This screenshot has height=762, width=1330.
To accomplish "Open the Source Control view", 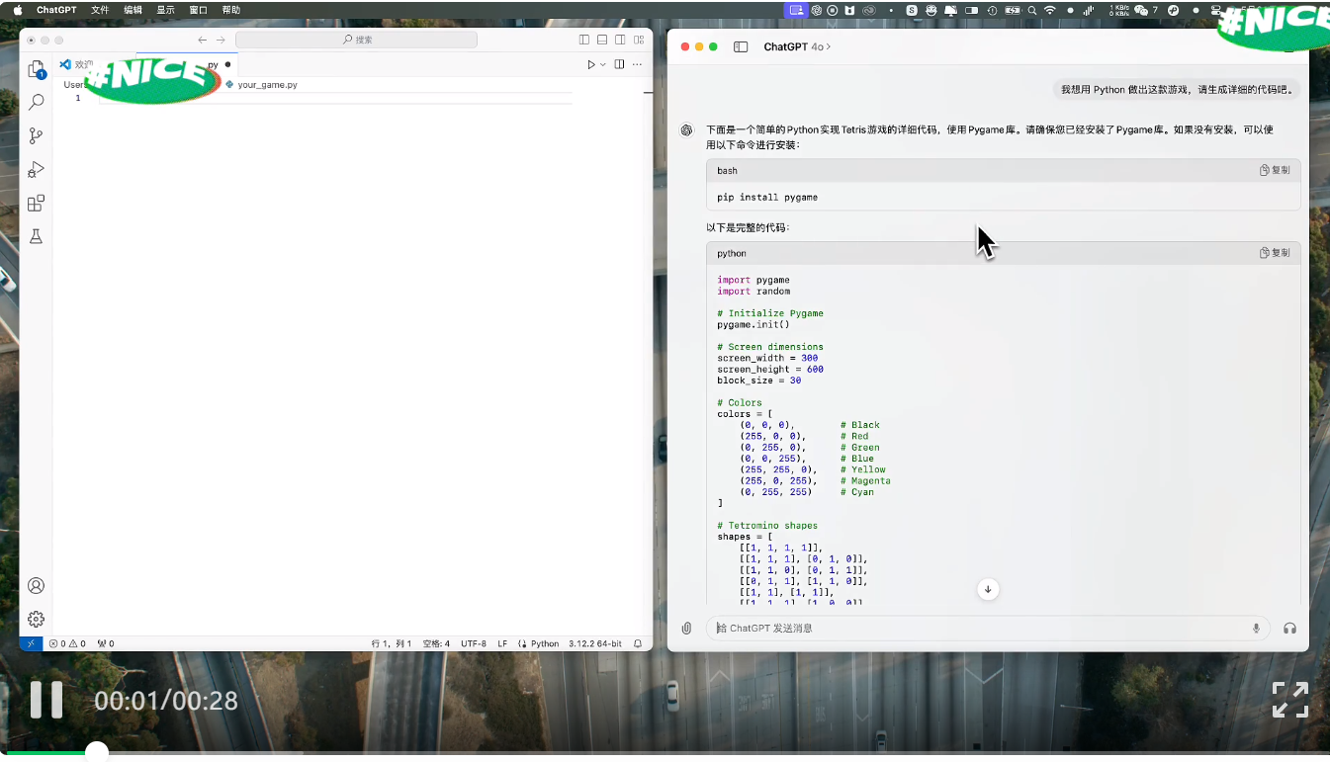I will [x=36, y=135].
